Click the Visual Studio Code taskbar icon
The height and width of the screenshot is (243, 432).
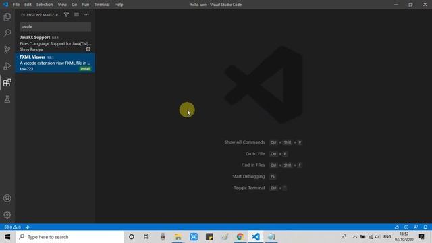(256, 237)
